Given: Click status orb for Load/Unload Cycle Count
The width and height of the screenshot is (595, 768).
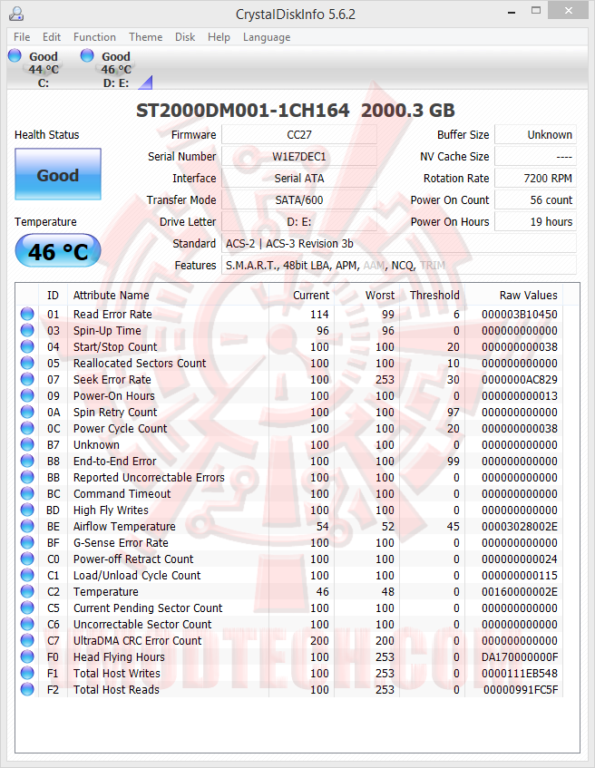Looking at the screenshot, I should 27,575.
